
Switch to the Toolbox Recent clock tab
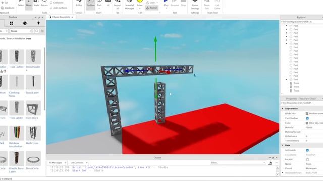coord(25,23)
